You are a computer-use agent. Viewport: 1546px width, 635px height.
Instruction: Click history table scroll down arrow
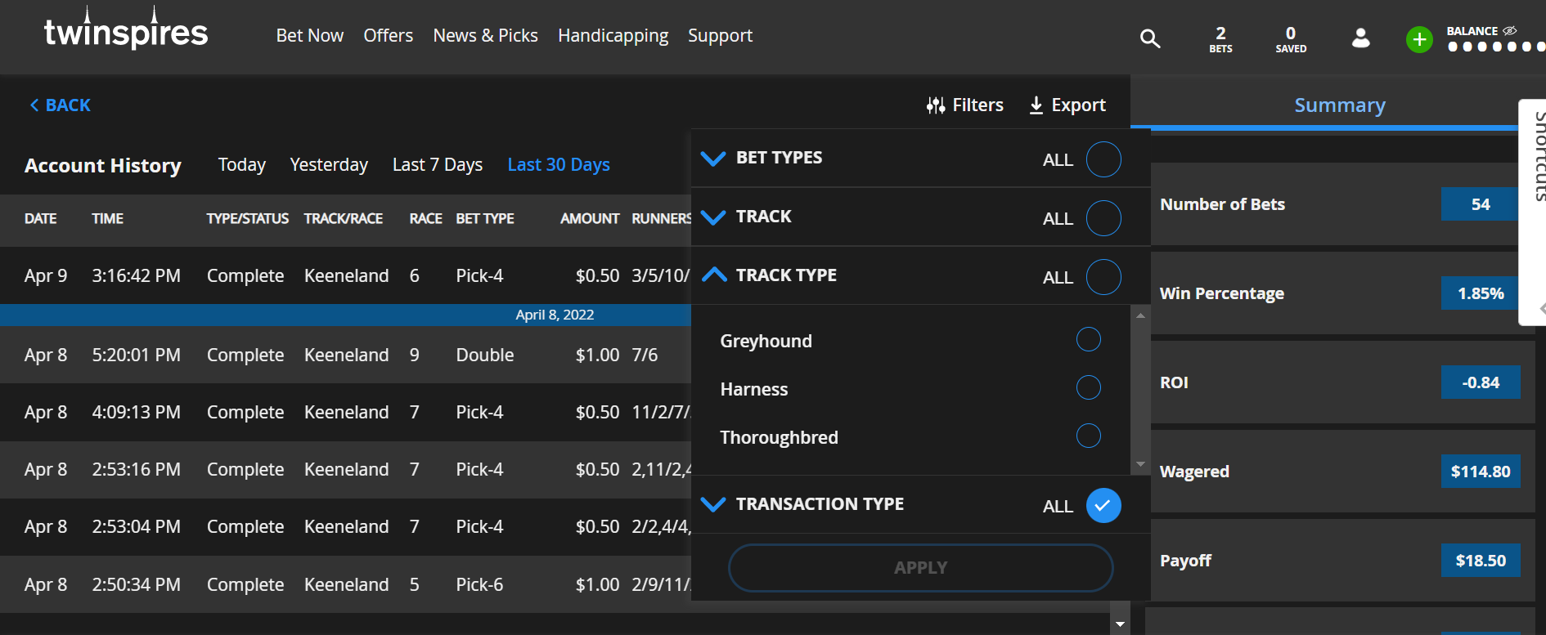(1120, 624)
